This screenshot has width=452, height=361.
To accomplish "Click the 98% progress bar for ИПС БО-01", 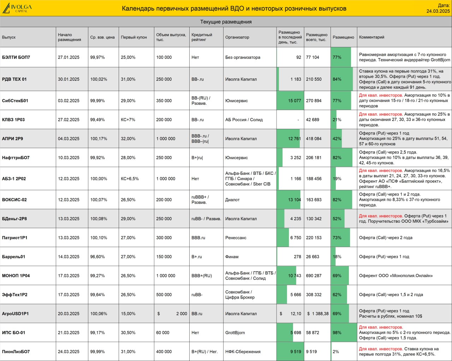I will (x=344, y=333).
